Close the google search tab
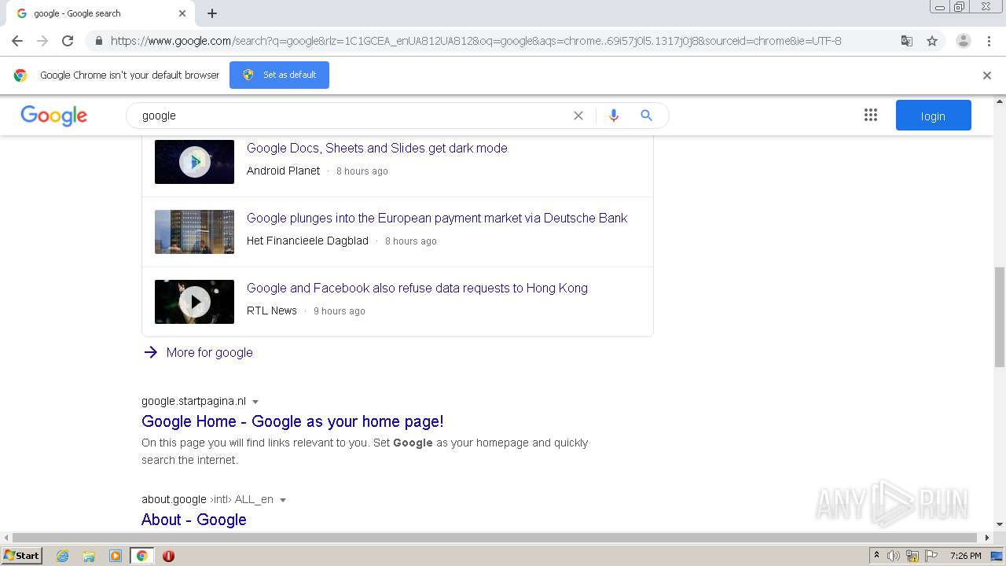The image size is (1006, 566). tap(182, 13)
